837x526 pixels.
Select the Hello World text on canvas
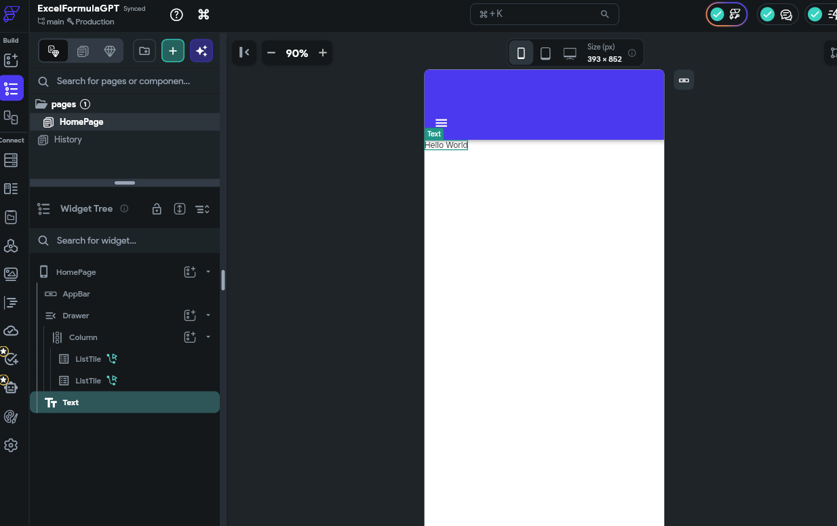[446, 145]
